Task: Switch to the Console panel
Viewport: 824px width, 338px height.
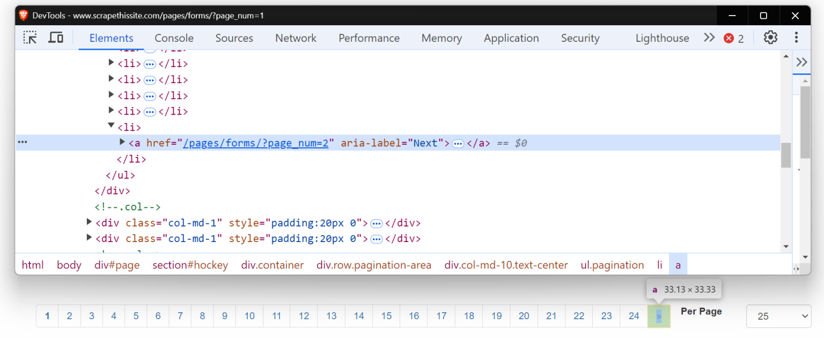Action: coord(174,37)
